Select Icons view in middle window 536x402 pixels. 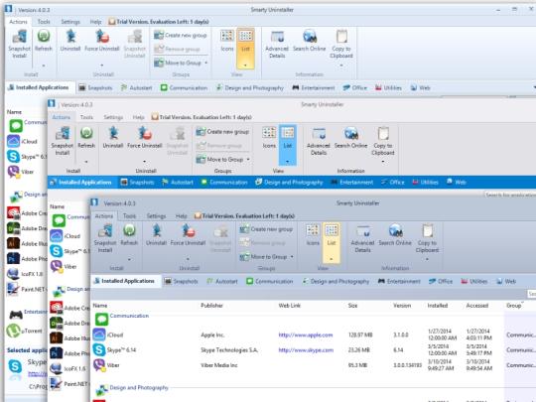coord(269,137)
